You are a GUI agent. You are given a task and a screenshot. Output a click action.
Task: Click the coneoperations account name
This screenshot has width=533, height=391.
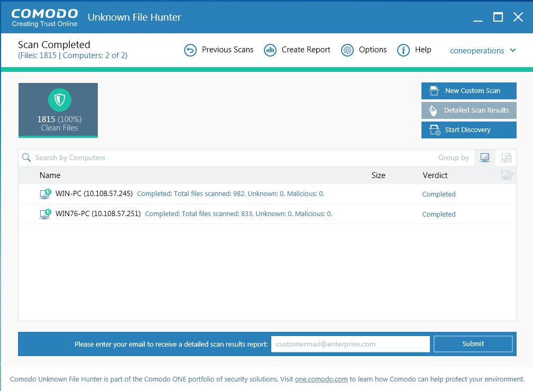[477, 51]
